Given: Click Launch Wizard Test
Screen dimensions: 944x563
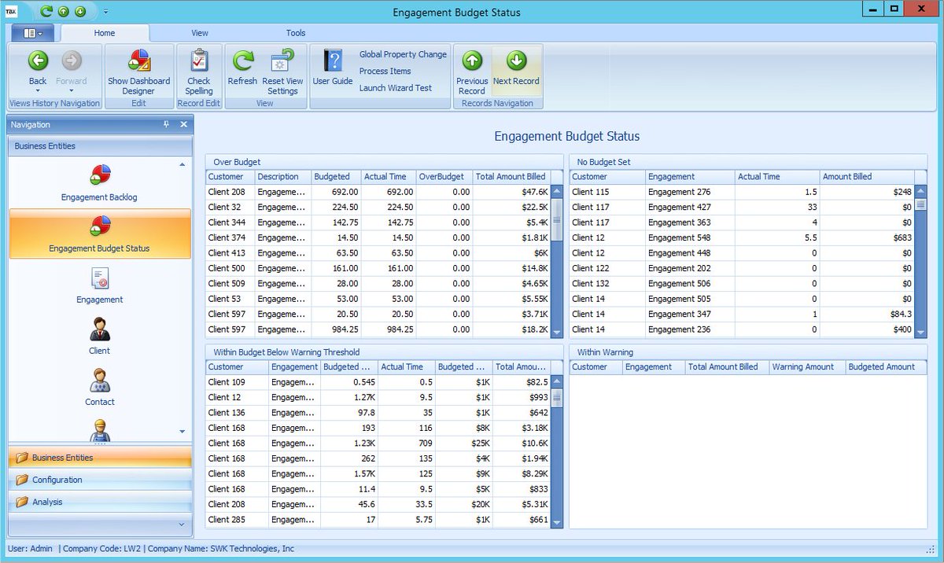Looking at the screenshot, I should 396,88.
